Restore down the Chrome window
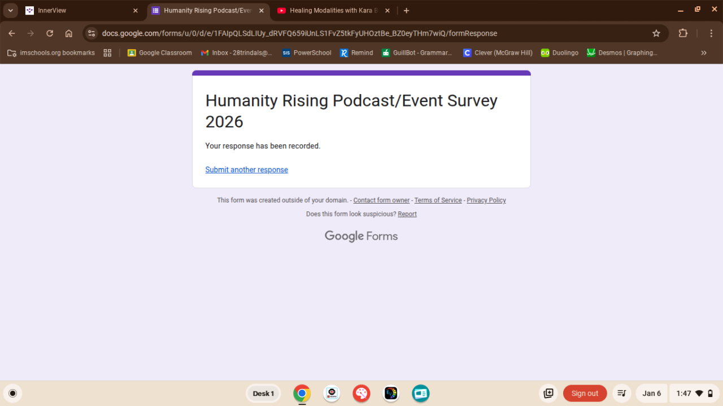The height and width of the screenshot is (406, 723). coord(698,10)
